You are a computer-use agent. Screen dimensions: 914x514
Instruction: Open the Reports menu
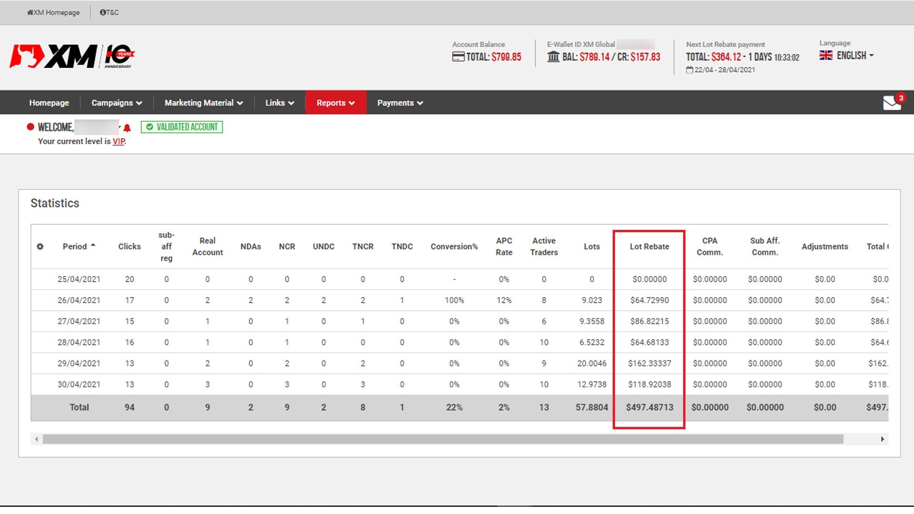coord(336,103)
